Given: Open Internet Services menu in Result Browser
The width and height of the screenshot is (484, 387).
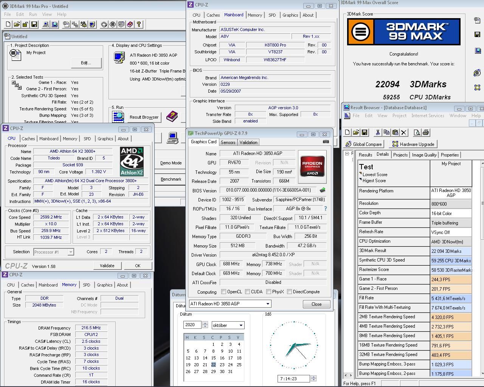Looking at the screenshot, I should [428, 116].
